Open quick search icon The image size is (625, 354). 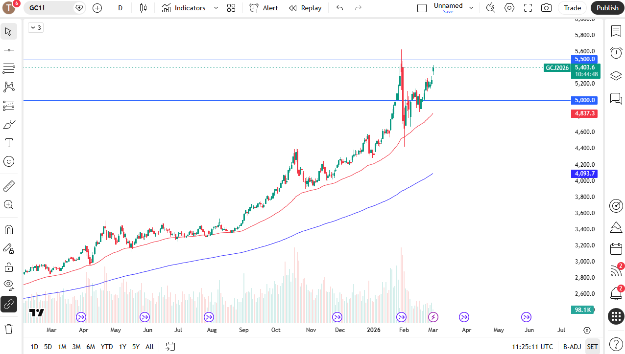[490, 8]
